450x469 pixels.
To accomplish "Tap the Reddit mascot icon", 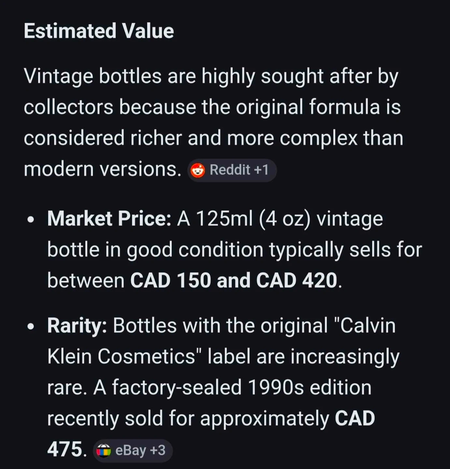I will (198, 170).
